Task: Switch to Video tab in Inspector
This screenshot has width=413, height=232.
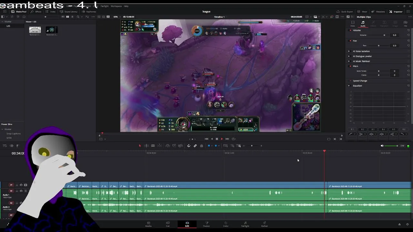Action: pos(353,24)
